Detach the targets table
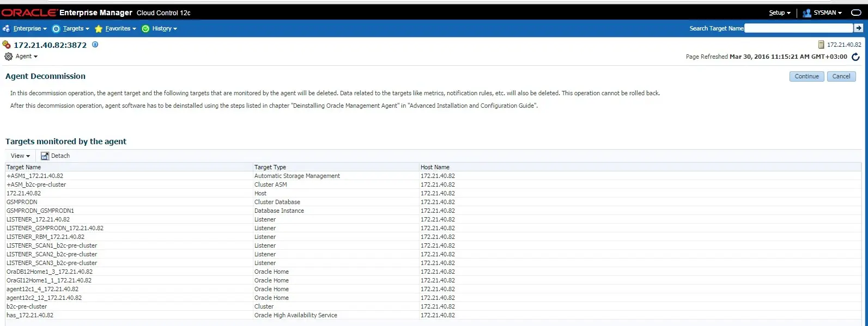Screen dimensions: 868x326 (55, 156)
